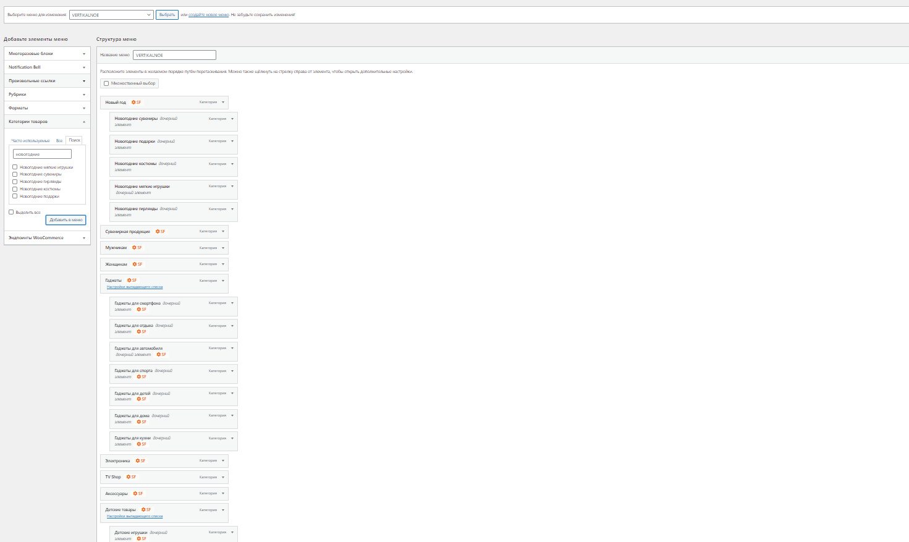
Task: Expand arrow of Новогодние сувениры menu item
Action: pos(232,119)
